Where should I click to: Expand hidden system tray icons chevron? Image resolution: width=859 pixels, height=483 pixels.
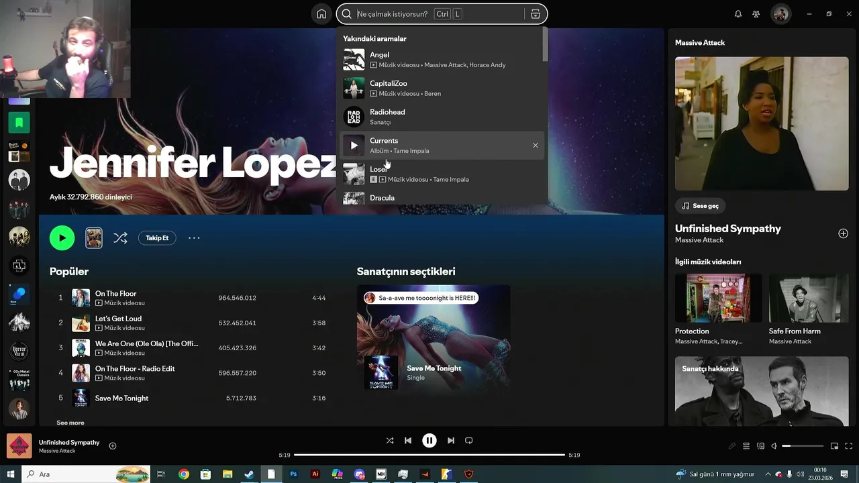tap(768, 474)
